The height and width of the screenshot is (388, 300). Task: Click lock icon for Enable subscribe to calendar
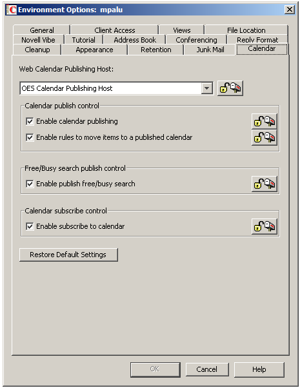click(265, 226)
